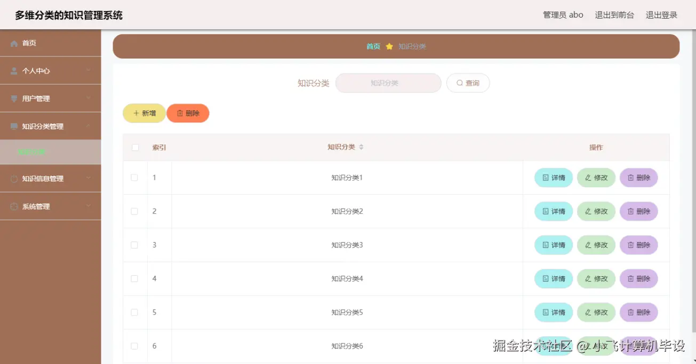The width and height of the screenshot is (696, 364).
Task: Click the plus icon in the 新增 button
Action: [x=136, y=113]
